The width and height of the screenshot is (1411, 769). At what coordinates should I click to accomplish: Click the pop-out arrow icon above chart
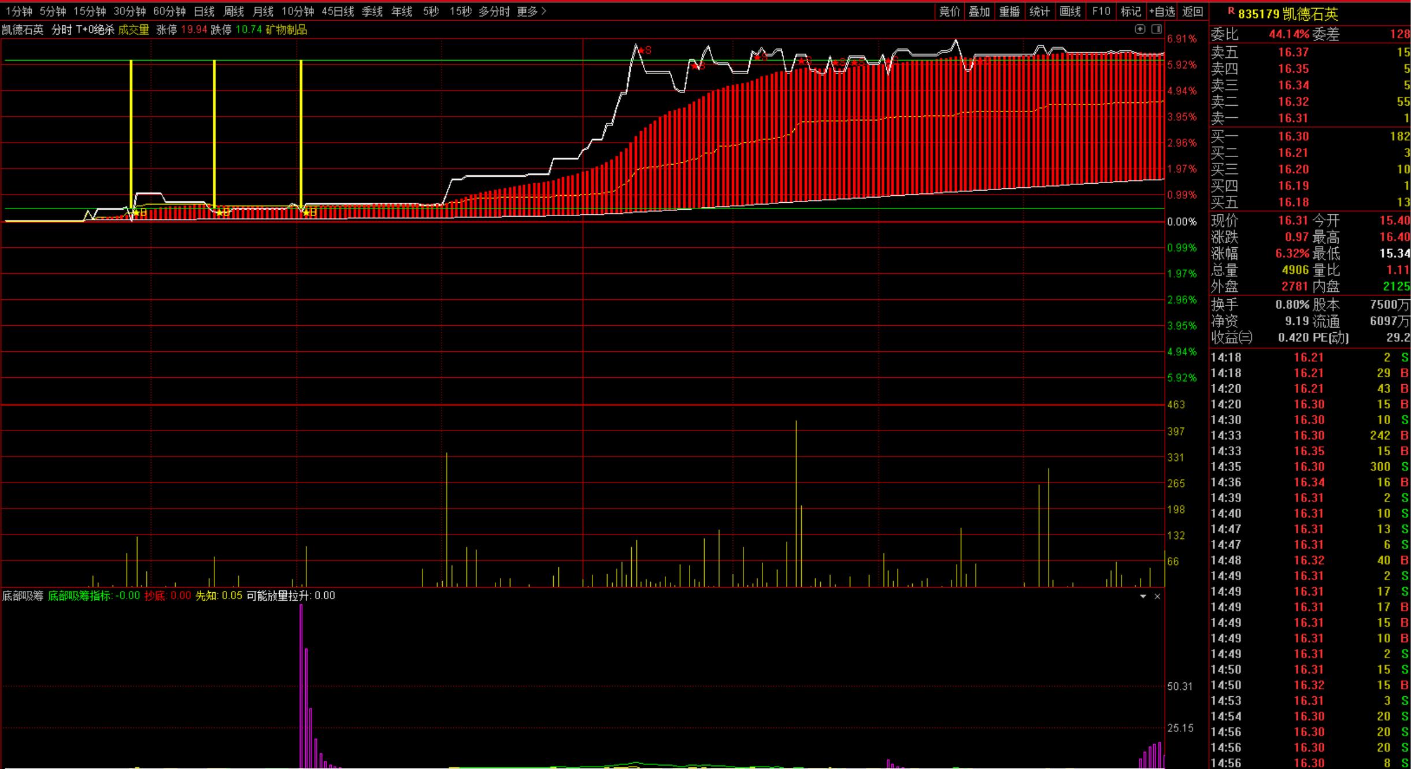click(x=1139, y=29)
